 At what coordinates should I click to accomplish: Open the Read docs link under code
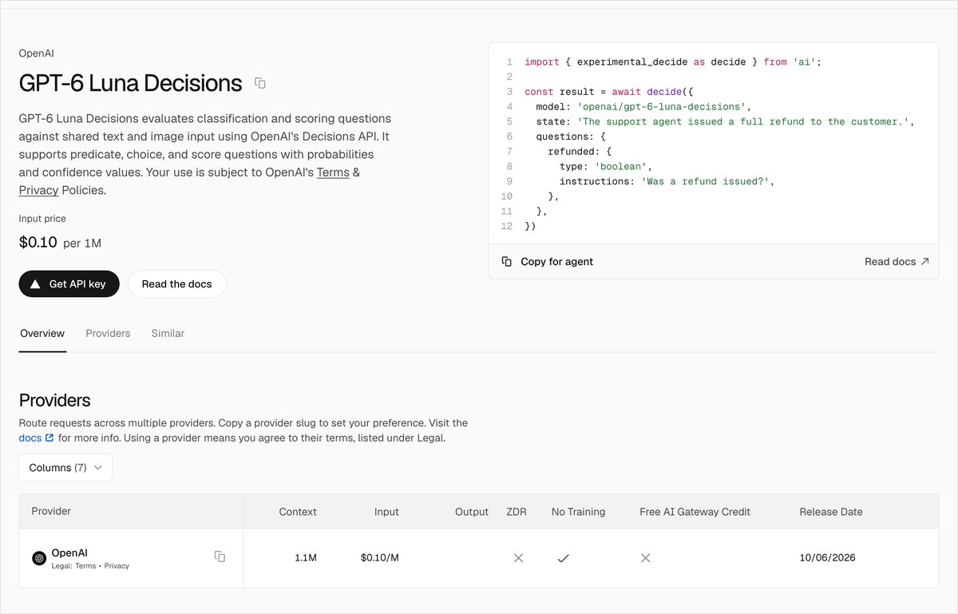tap(897, 262)
